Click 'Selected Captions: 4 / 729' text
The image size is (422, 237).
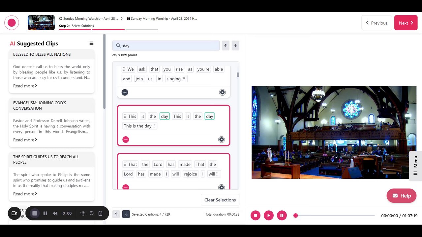[x=151, y=214]
